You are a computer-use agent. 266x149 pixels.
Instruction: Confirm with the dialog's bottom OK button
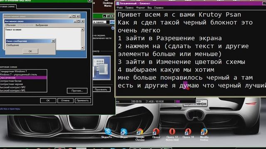[48, 101]
